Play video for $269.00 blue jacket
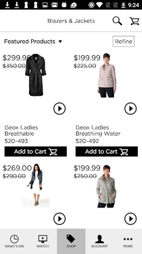Image resolution: width=142 pixels, height=254 pixels. [59, 219]
